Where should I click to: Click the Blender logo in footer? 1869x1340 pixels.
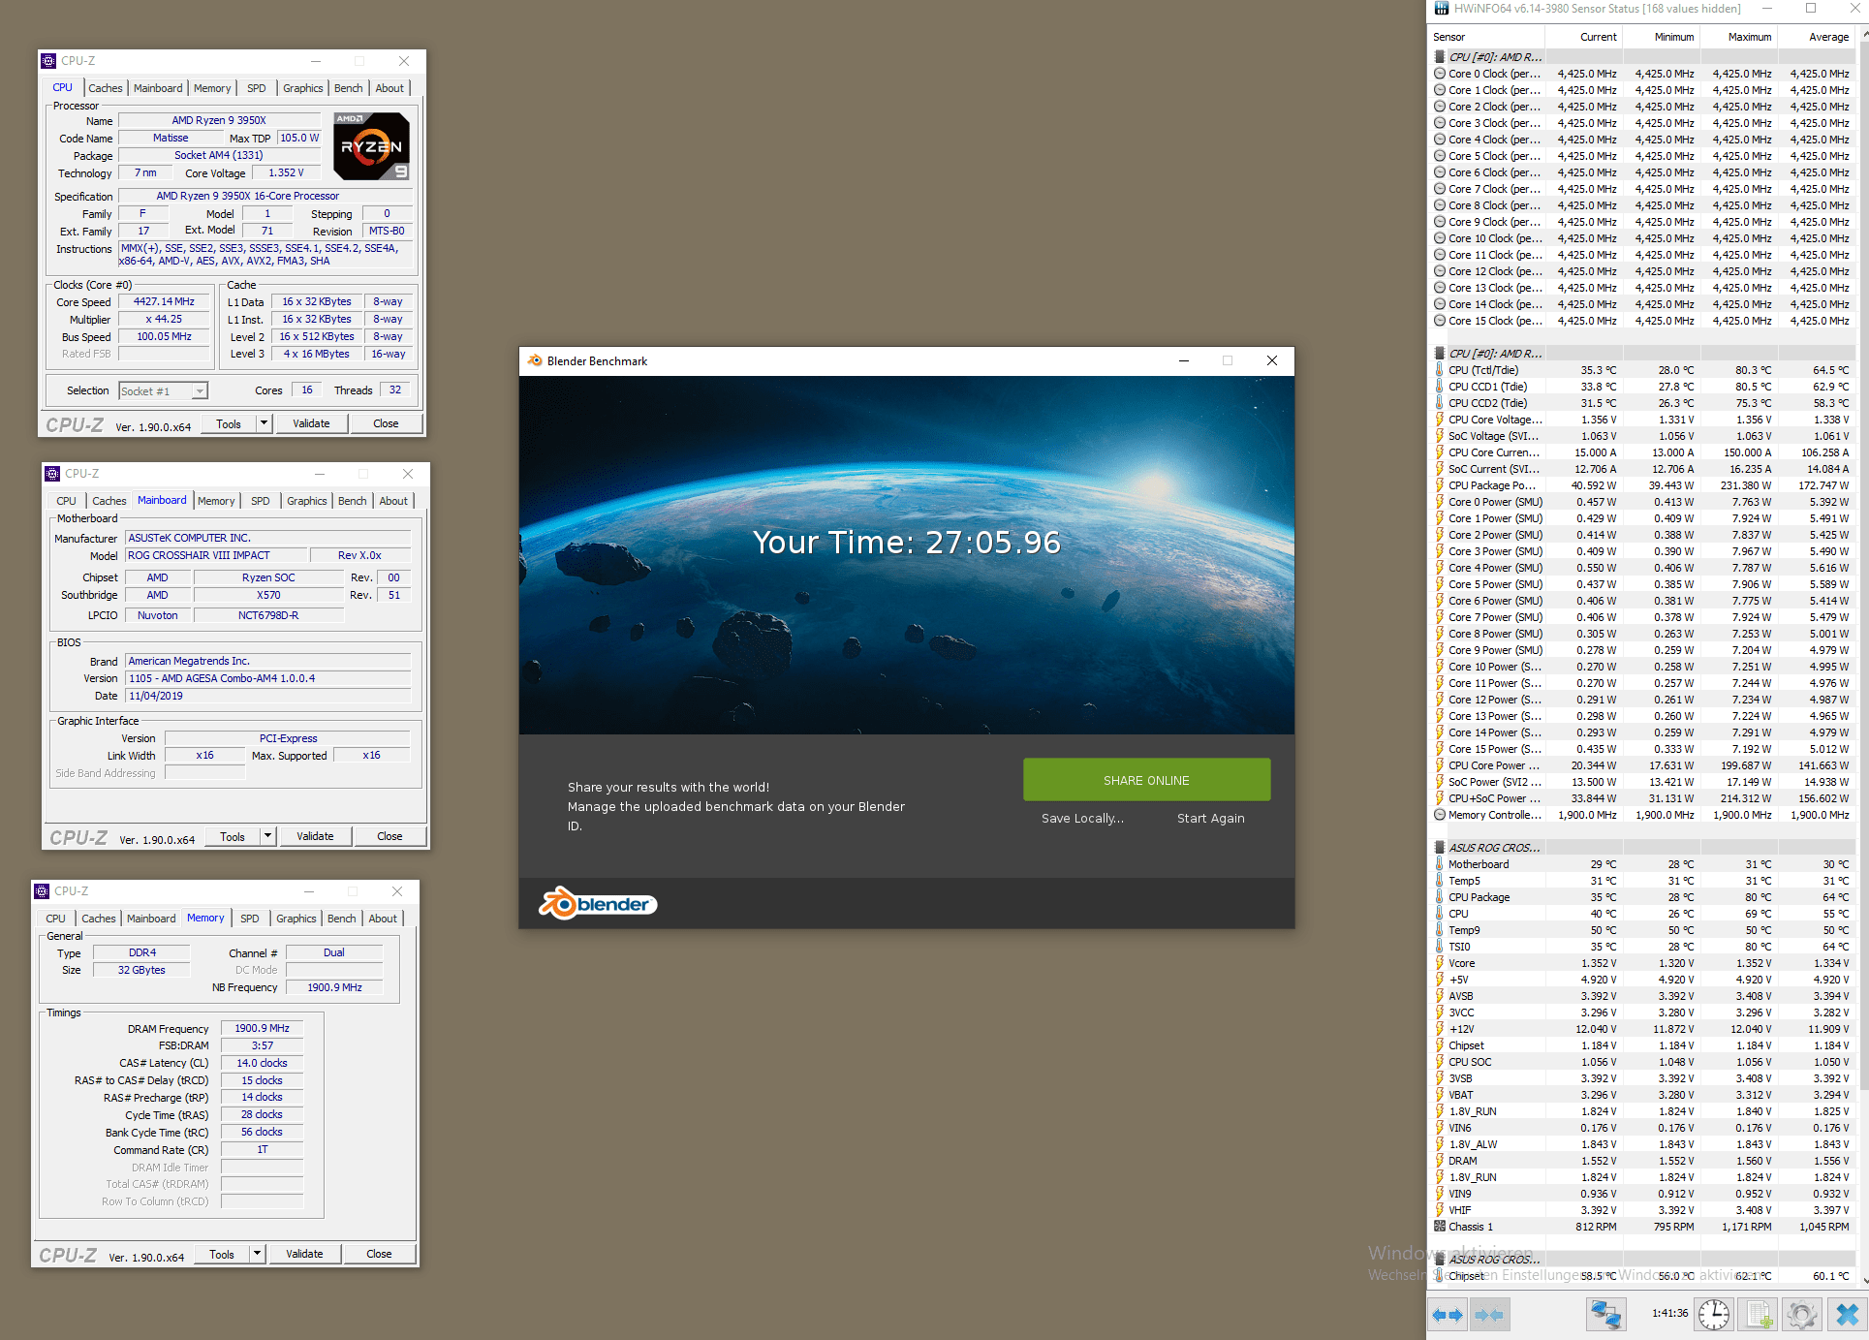pyautogui.click(x=598, y=904)
